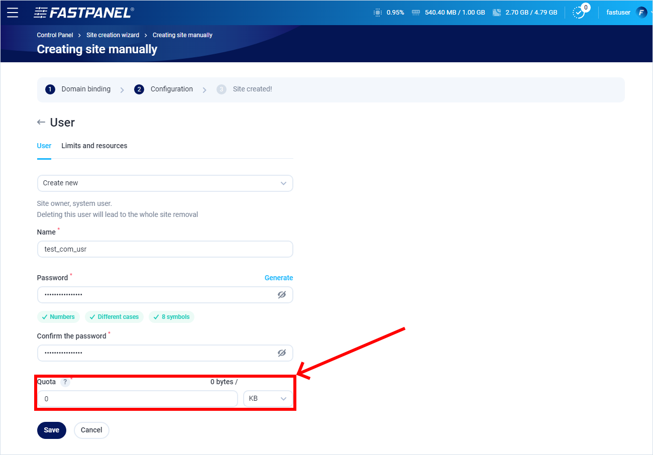The height and width of the screenshot is (455, 653).
Task: Reveal the Password field contents
Action: point(282,295)
